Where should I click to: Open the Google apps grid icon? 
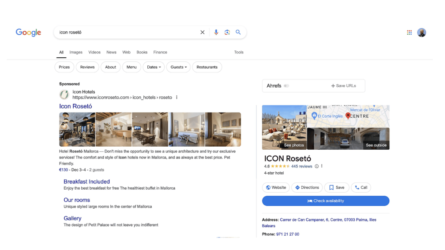click(x=409, y=33)
